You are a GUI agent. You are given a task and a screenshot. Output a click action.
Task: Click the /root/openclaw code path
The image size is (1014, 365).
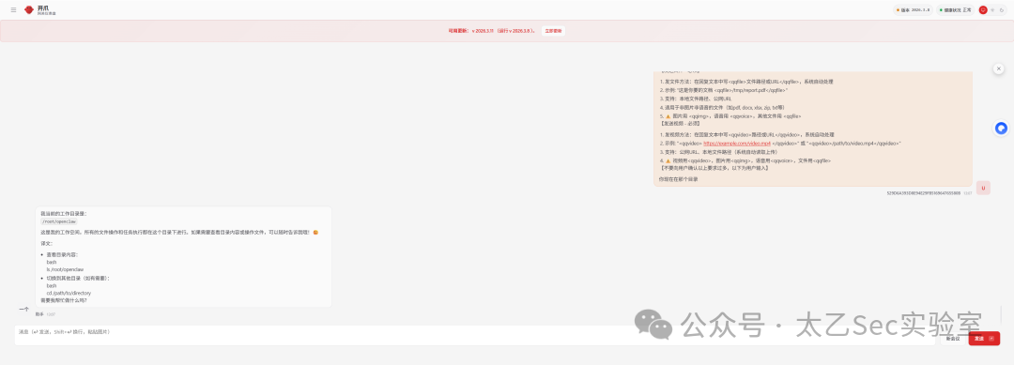coord(59,221)
